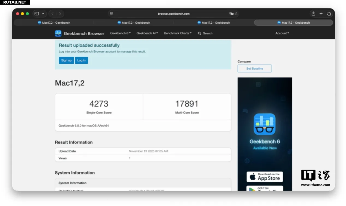
Task: Click the browser.geekbench.com address field
Action: 174,14
